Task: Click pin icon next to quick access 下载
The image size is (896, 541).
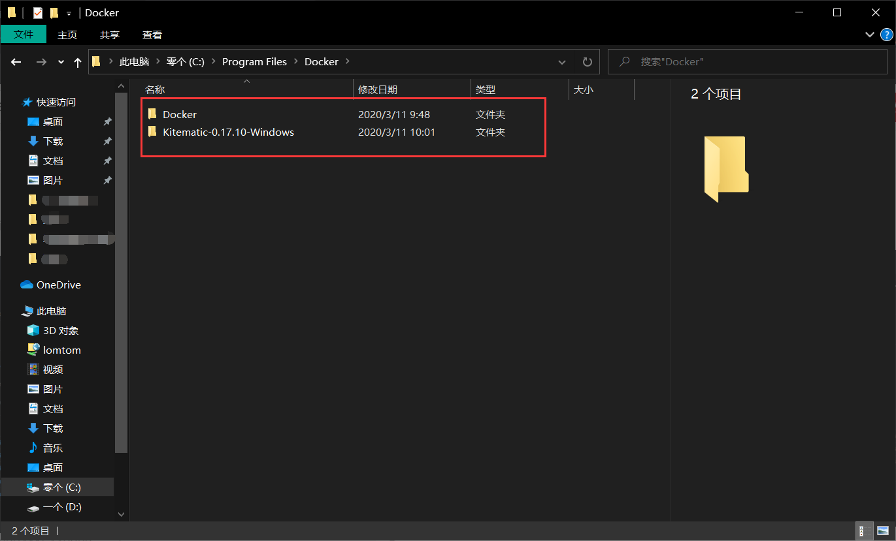Action: 107,142
